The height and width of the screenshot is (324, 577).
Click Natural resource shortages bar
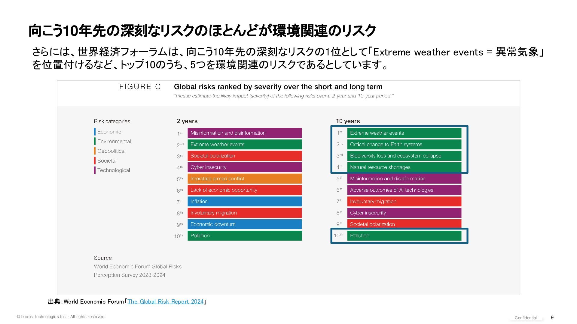[404, 167]
